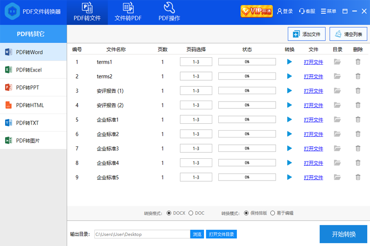Image resolution: width=370 pixels, height=246 pixels.
Task: Start conversion of terms1 with play icon
Action: 290,62
